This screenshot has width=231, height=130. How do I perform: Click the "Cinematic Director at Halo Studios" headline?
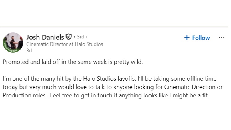[x=64, y=44]
